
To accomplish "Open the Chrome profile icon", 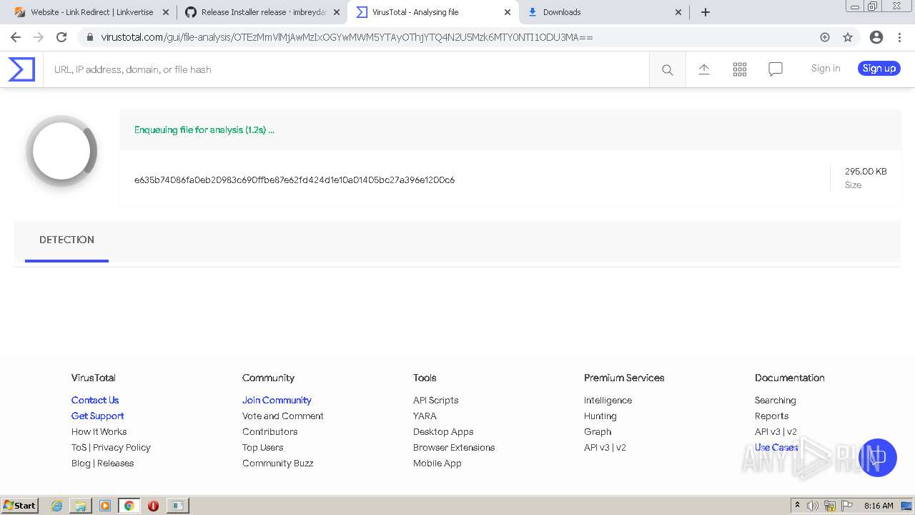I will click(876, 37).
